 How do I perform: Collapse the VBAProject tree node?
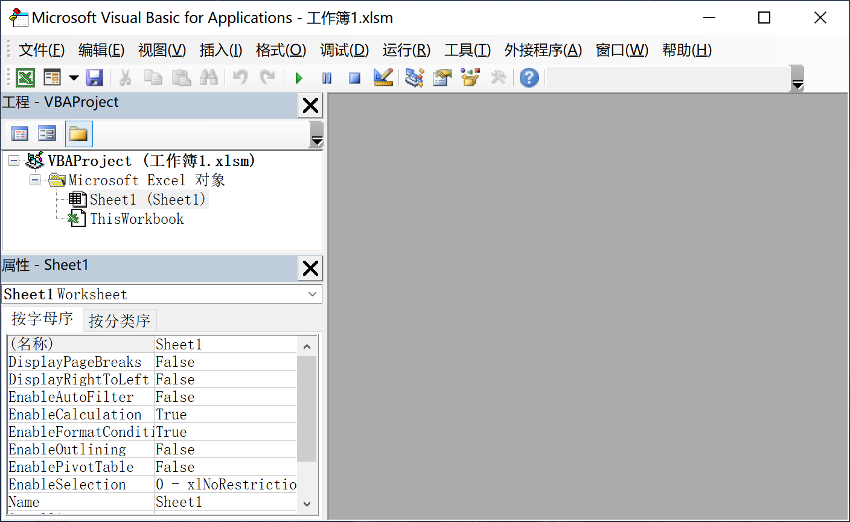pyautogui.click(x=14, y=161)
